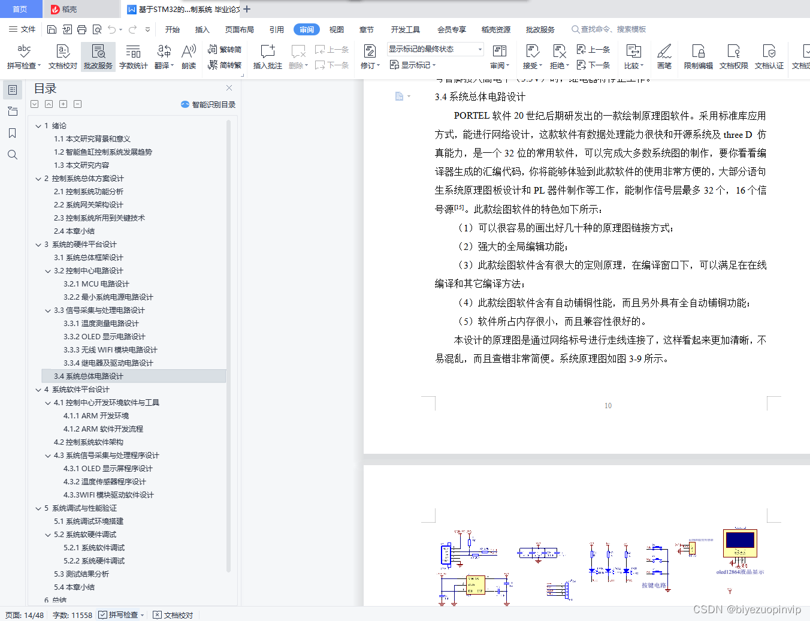
Task: Open the 显示标记 dropdown
Action: [x=413, y=65]
